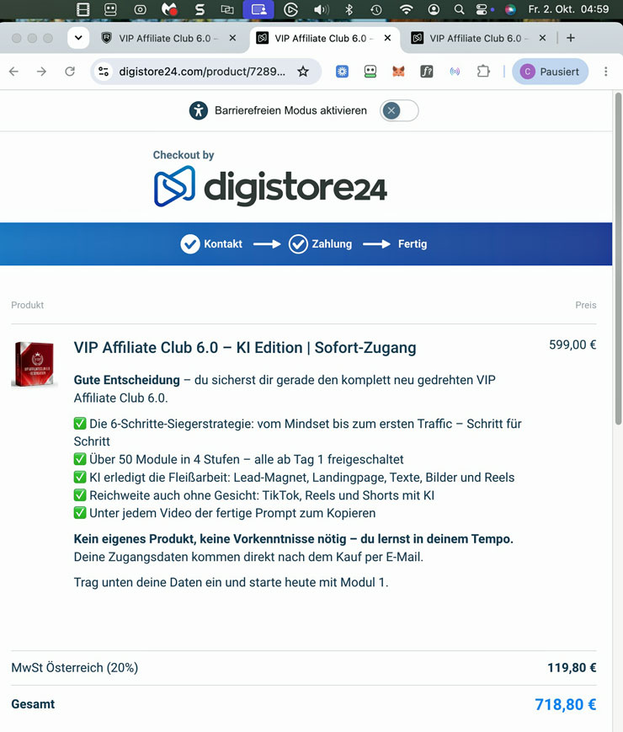Go forward to the next page
Screen dimensions: 623x732
coord(41,72)
